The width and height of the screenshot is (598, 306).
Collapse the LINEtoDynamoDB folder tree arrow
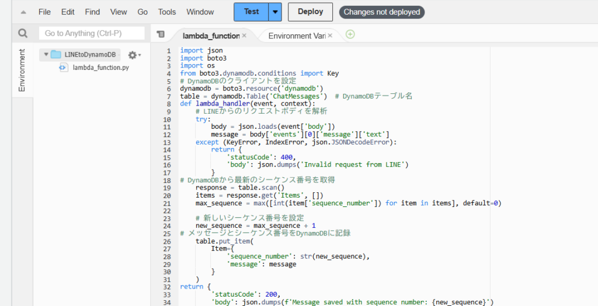(46, 54)
